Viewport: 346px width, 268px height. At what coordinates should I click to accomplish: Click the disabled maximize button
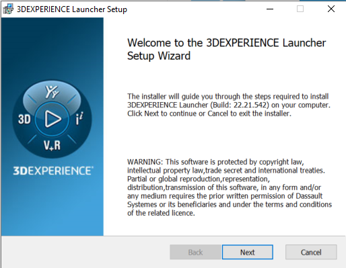click(x=300, y=9)
